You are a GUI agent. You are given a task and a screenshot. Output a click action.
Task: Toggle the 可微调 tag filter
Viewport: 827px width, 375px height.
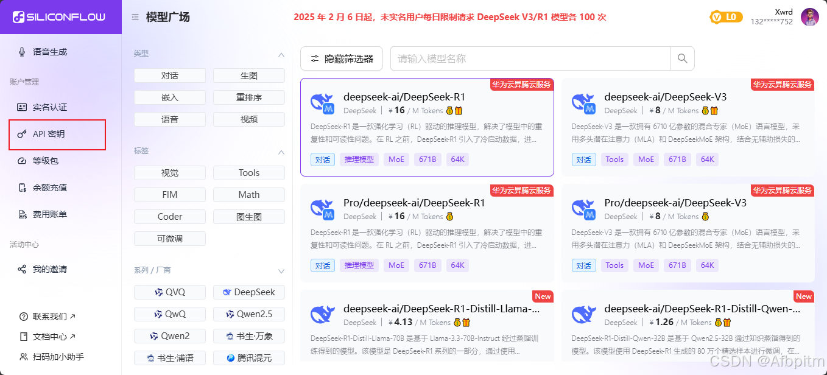coord(170,239)
